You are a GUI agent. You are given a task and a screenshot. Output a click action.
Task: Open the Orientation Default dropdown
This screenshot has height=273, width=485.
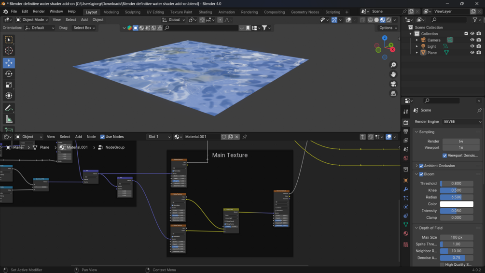click(40, 28)
